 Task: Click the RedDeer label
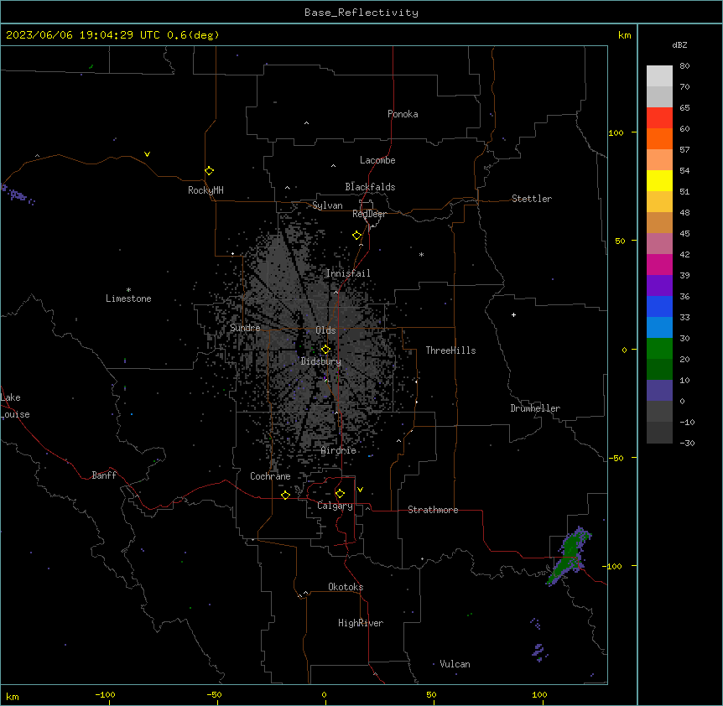369,214
